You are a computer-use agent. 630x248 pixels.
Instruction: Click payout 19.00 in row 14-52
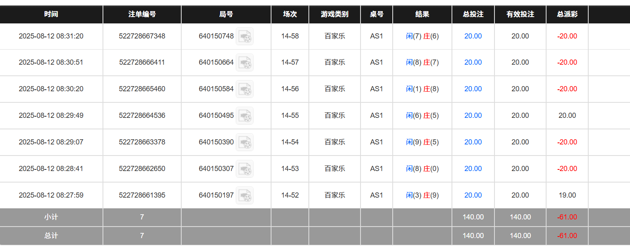(x=567, y=195)
